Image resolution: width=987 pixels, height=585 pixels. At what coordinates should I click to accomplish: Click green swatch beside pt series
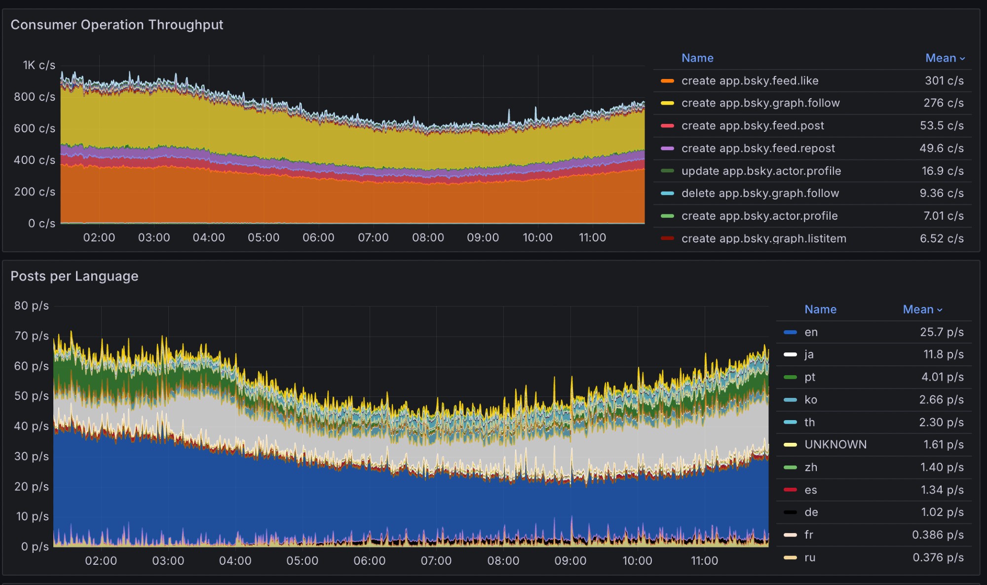click(x=790, y=377)
